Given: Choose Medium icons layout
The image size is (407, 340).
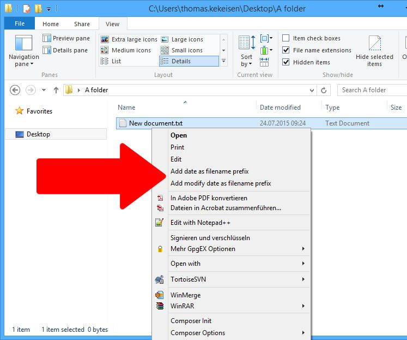Looking at the screenshot, I should [x=126, y=50].
